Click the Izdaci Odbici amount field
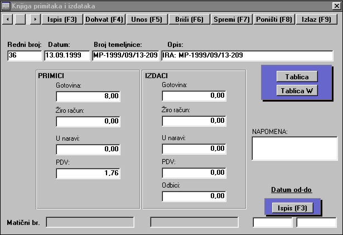The image size is (343, 235). point(194,196)
